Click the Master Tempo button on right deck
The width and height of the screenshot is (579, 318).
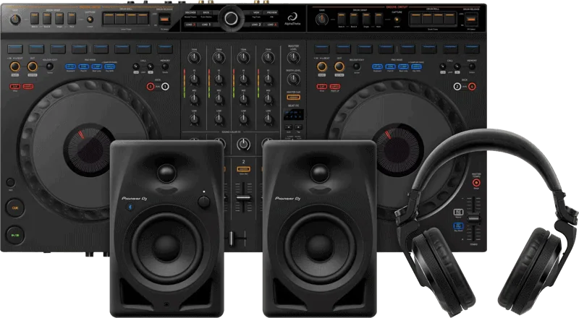point(476,183)
